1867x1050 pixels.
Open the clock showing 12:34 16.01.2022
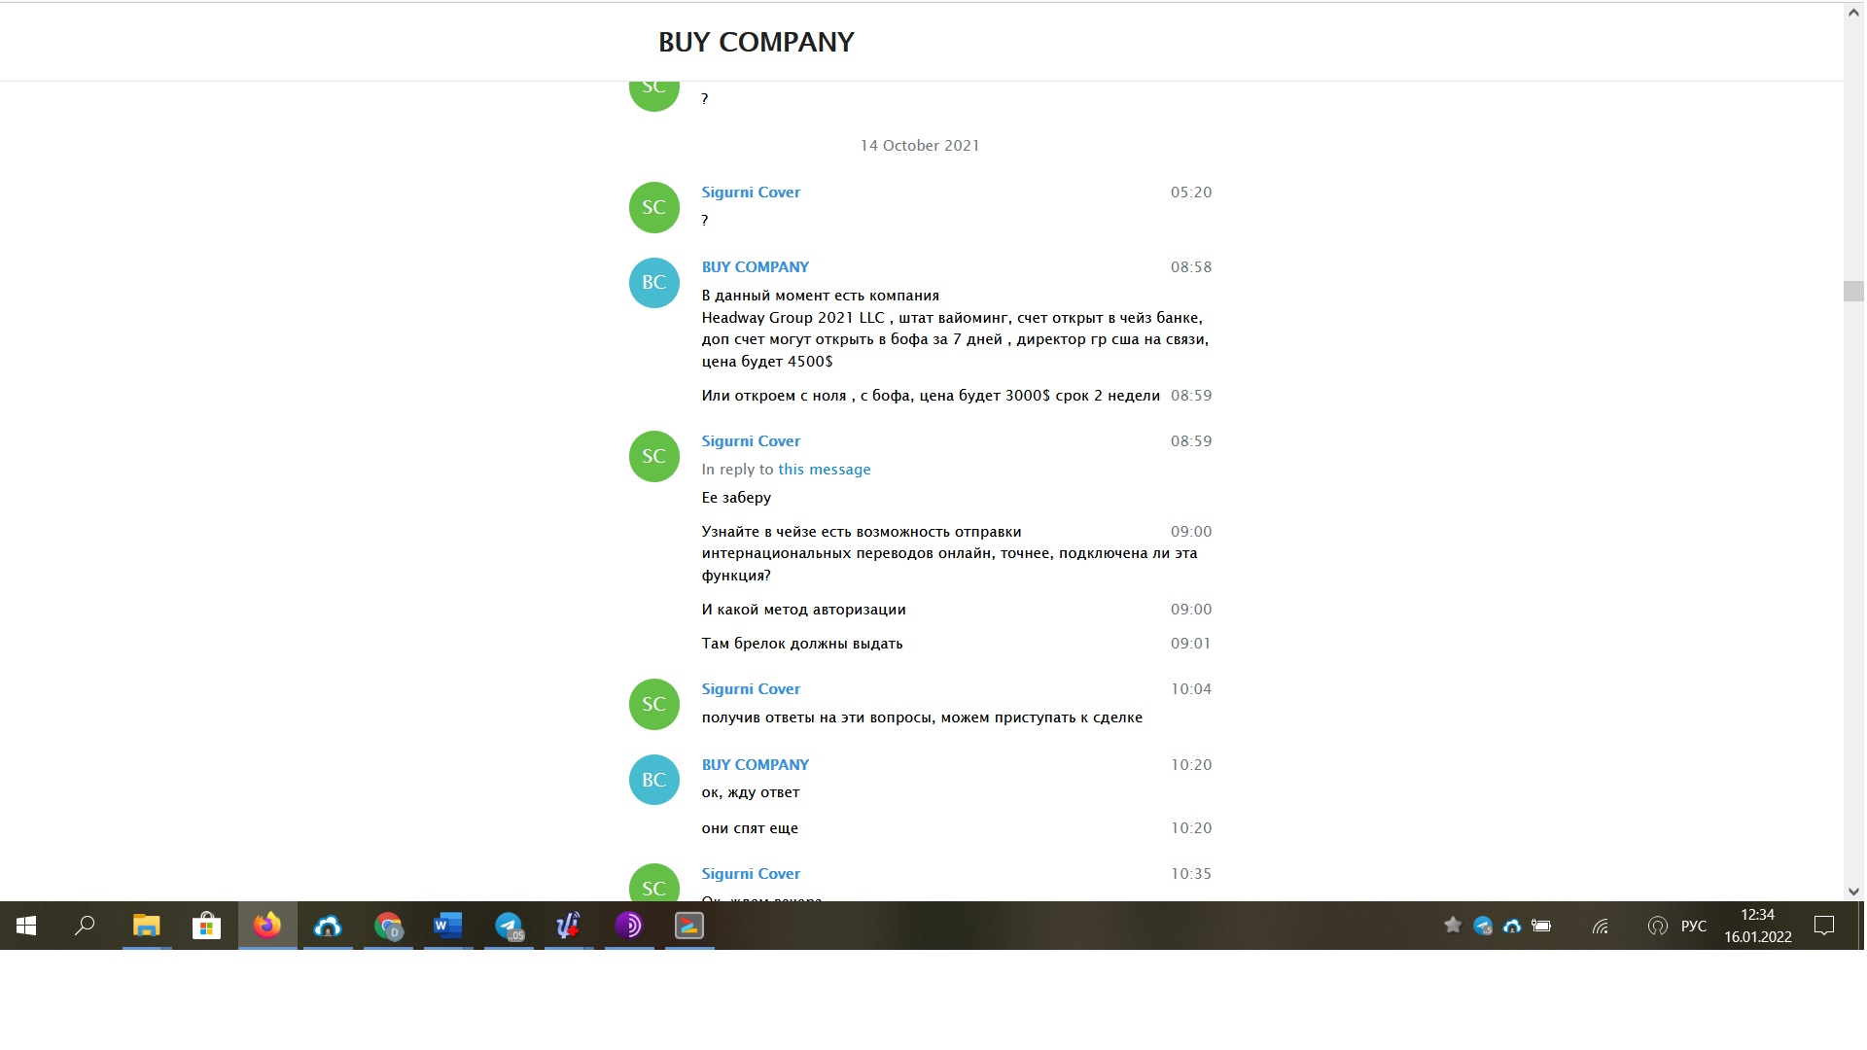click(1758, 926)
